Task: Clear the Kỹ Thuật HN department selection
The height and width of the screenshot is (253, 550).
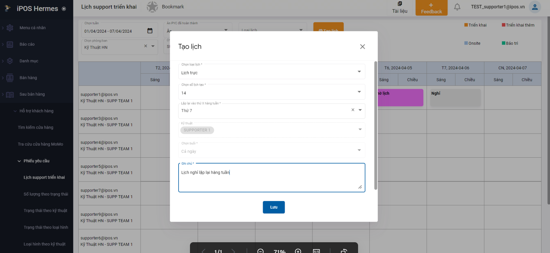Action: coord(146,46)
